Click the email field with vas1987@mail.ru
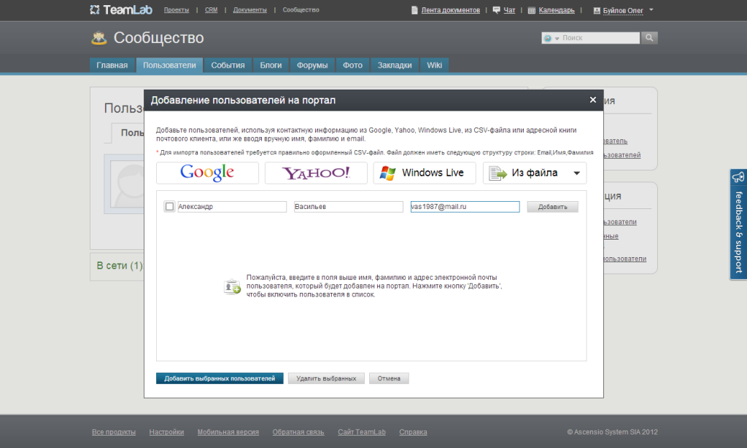Image resolution: width=747 pixels, height=448 pixels. (x=465, y=207)
